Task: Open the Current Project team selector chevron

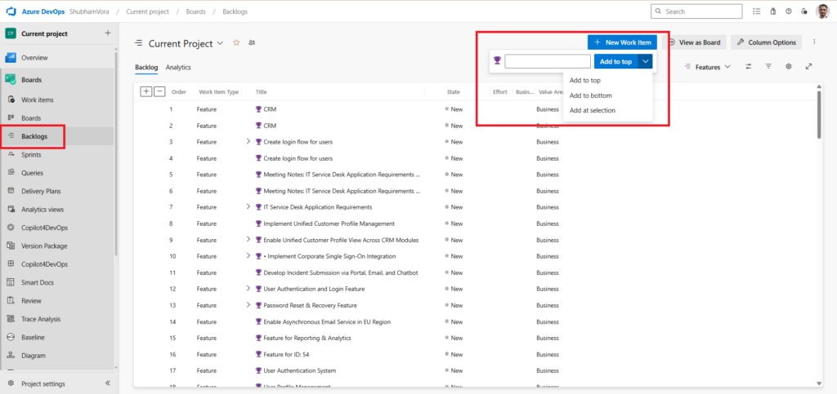Action: pos(220,43)
